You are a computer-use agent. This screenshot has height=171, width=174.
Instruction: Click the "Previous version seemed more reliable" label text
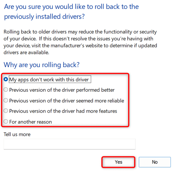(x=66, y=101)
